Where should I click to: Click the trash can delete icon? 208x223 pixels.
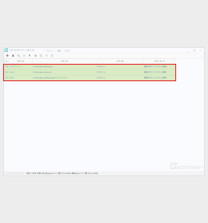pos(13,56)
